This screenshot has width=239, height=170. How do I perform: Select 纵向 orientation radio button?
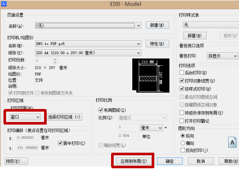tap(183, 135)
